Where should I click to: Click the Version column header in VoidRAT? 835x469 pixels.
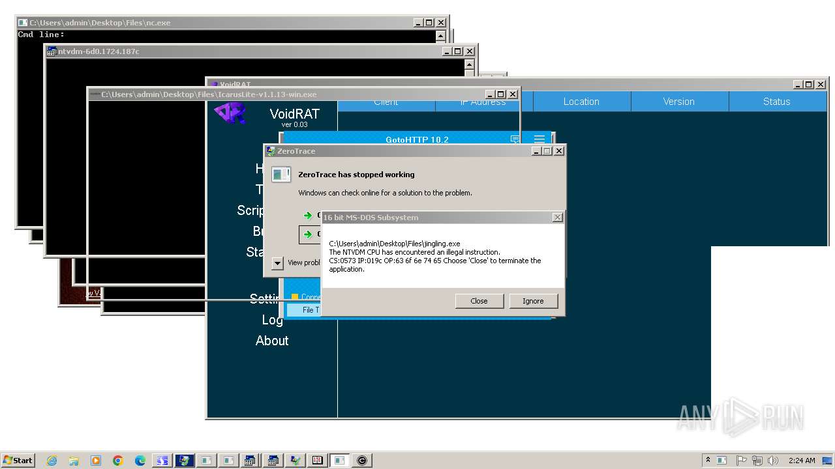(679, 102)
